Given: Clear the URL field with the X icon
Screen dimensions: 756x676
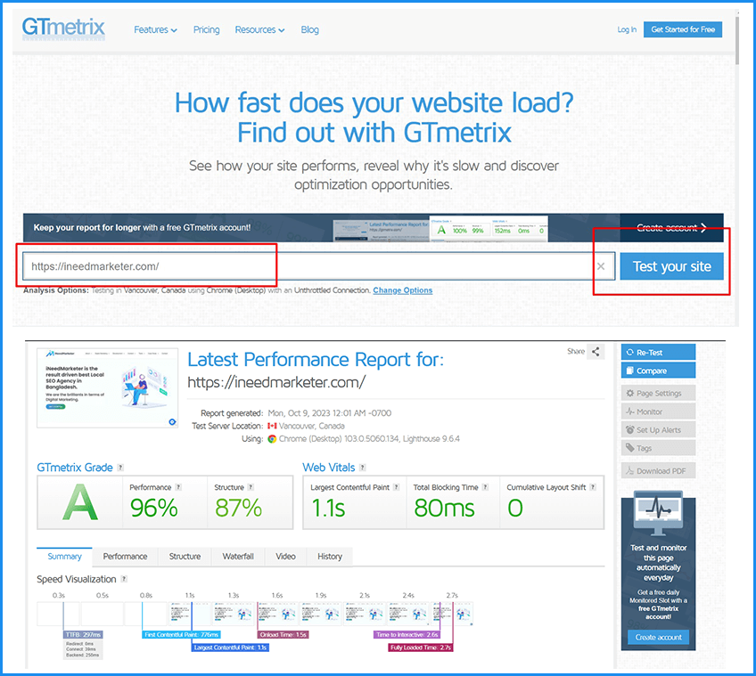Looking at the screenshot, I should 601,266.
